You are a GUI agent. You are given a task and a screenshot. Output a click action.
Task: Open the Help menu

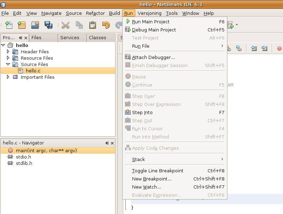click(x=209, y=13)
